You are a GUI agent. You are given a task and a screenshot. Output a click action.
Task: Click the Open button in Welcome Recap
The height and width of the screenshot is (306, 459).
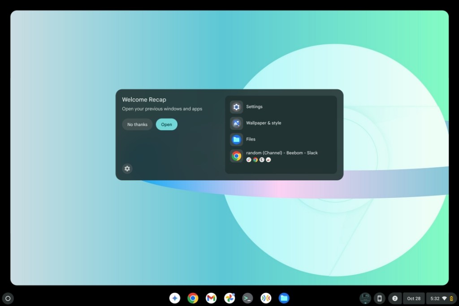coord(166,124)
